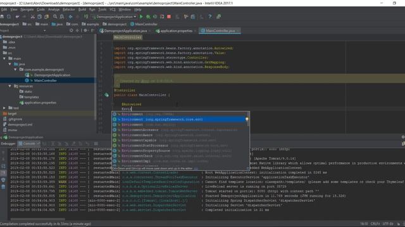Click the Step Over debug icon

point(53,144)
